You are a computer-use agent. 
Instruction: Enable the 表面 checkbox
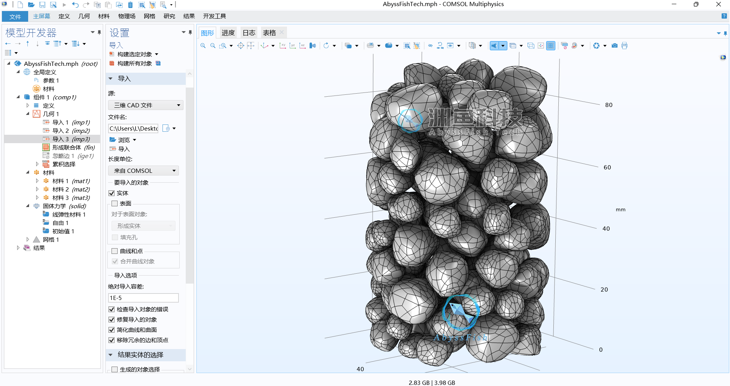115,204
